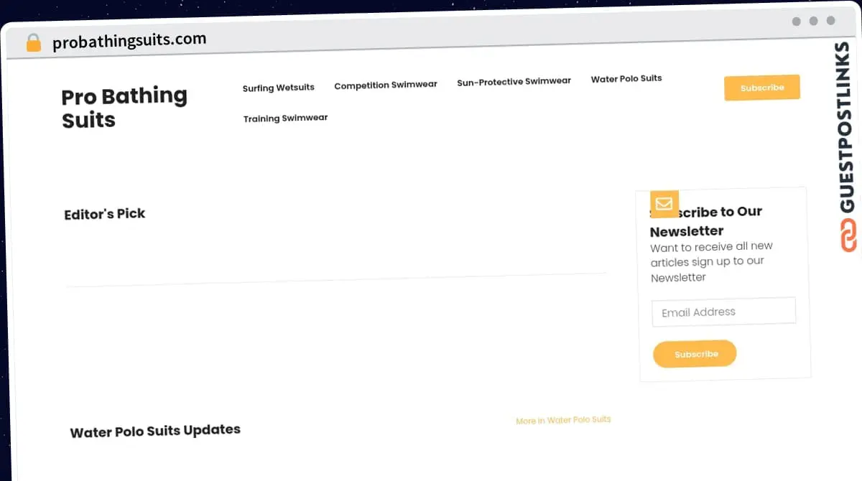The height and width of the screenshot is (481, 862).
Task: Click the Editor's Pick heading
Action: (105, 214)
